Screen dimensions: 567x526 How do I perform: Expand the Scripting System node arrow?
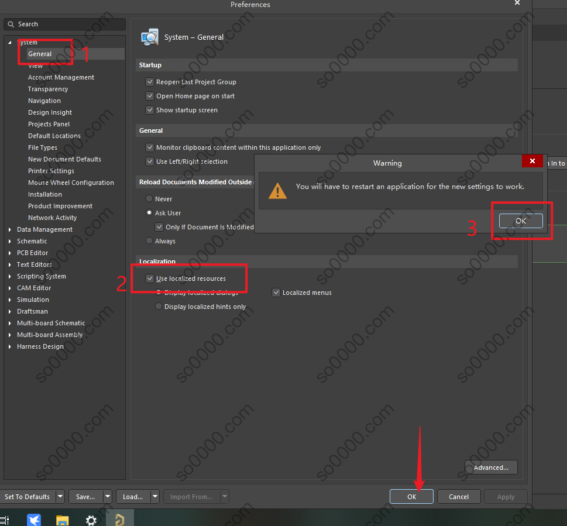10,276
